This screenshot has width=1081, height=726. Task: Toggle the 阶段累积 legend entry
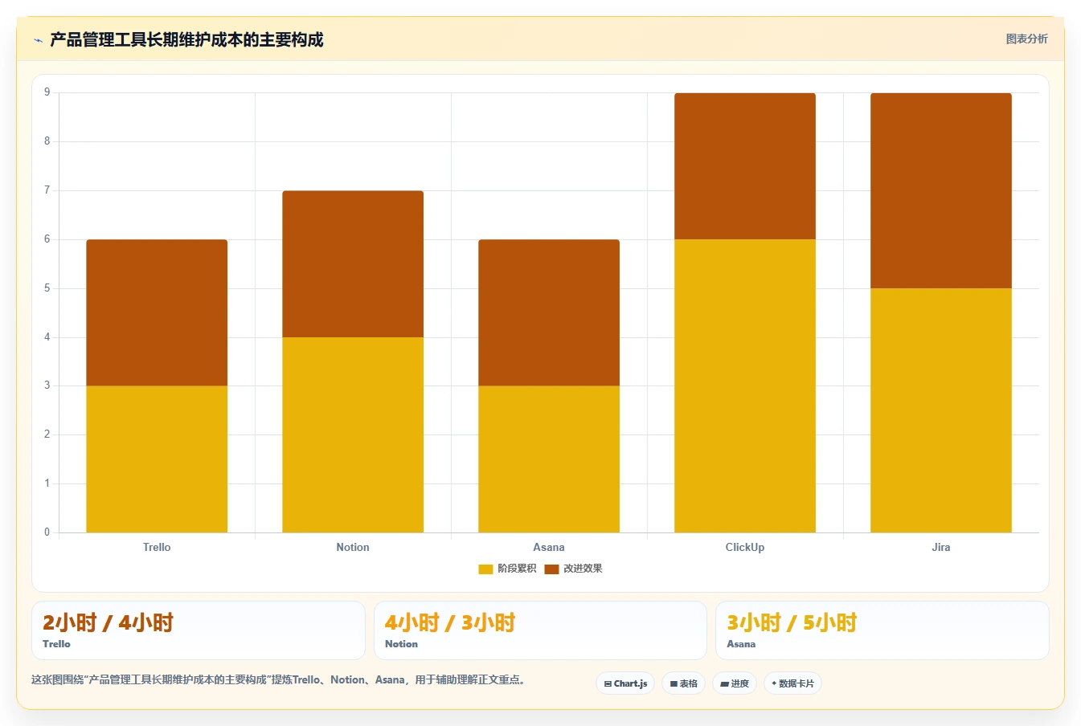(507, 569)
